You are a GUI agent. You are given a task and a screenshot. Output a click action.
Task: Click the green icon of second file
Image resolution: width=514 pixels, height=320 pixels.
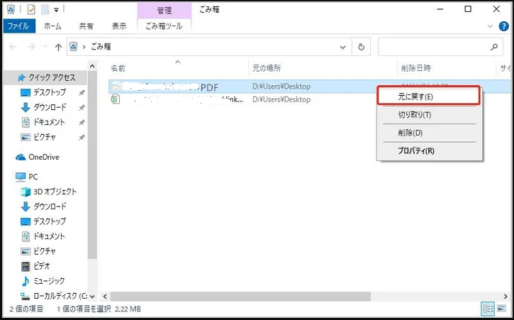point(115,99)
